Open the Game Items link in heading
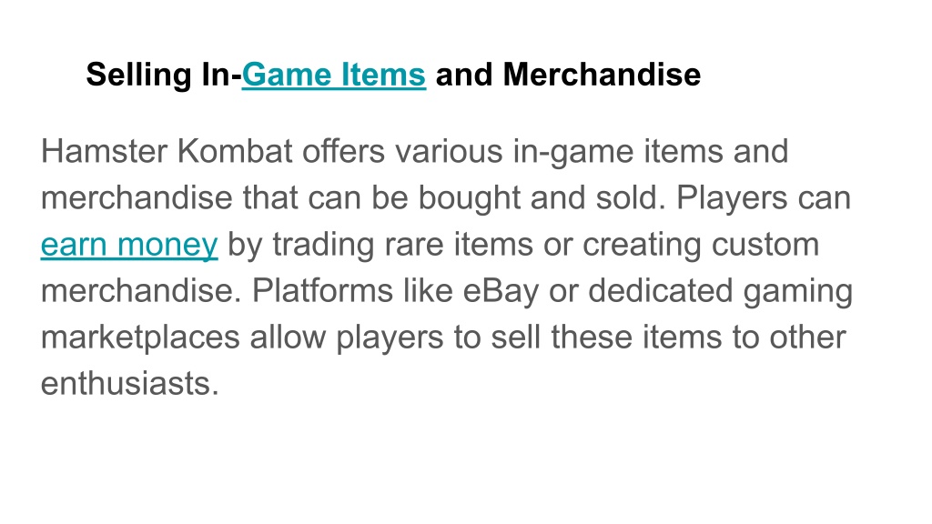Viewport: 932px width, 524px height. coord(333,75)
